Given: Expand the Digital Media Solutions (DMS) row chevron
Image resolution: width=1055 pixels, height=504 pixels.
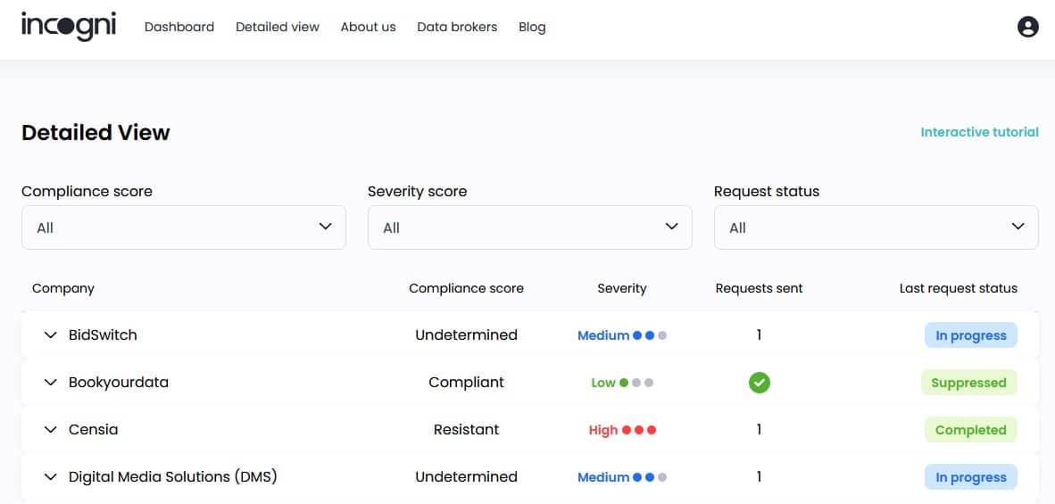Looking at the screenshot, I should (x=51, y=477).
